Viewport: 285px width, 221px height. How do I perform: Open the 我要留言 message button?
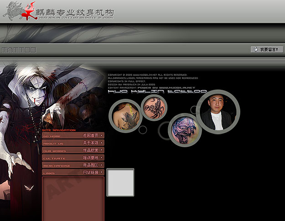[267, 49]
